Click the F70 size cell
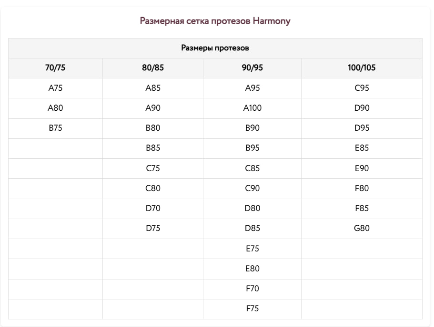 tap(252, 289)
